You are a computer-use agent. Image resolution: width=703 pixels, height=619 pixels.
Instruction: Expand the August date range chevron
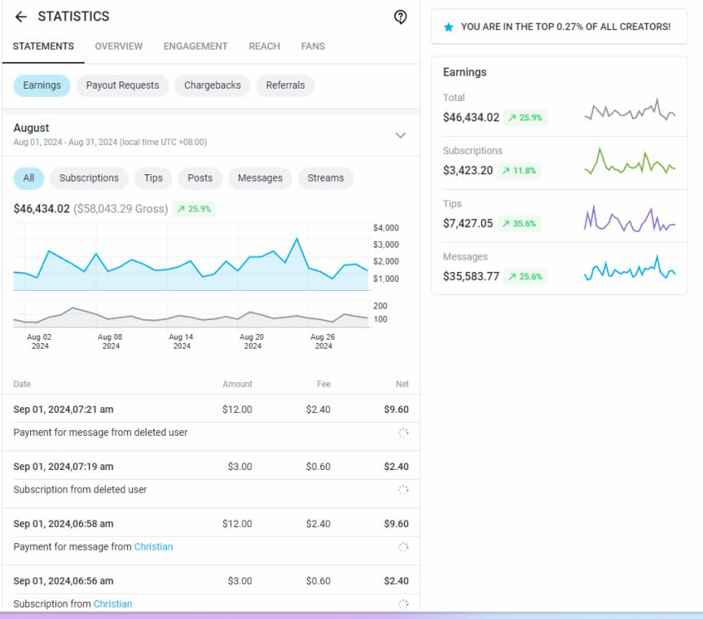coord(400,135)
